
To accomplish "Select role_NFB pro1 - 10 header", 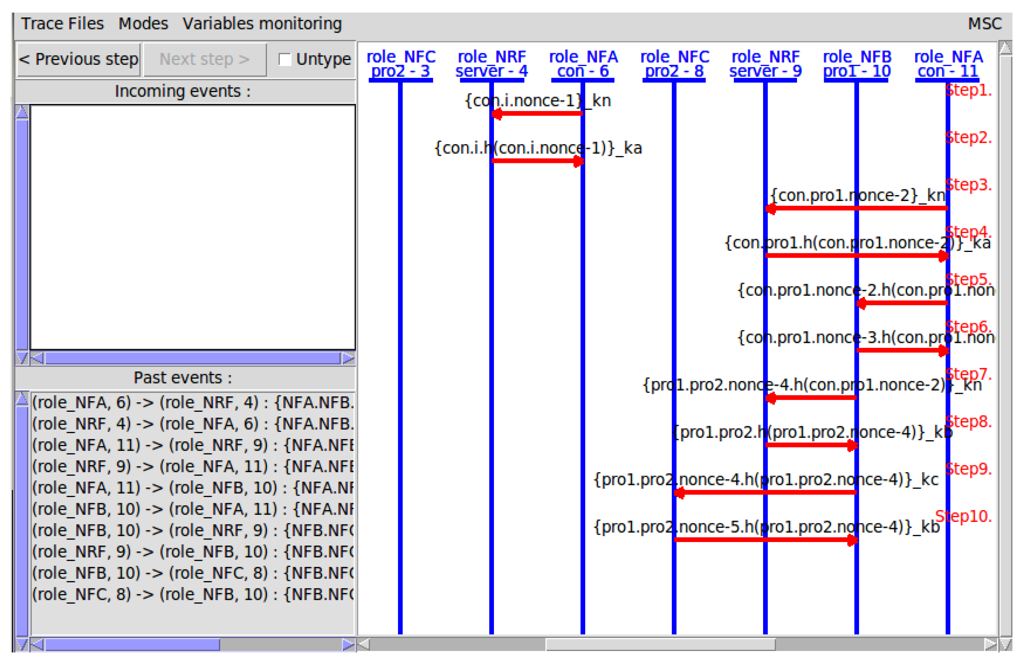I will click(856, 64).
